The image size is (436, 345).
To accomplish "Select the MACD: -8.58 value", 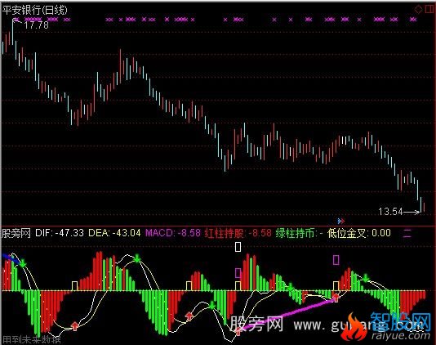I will [173, 233].
